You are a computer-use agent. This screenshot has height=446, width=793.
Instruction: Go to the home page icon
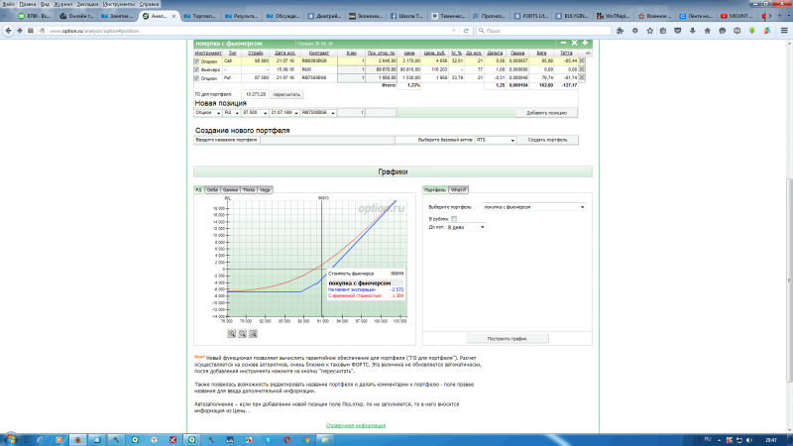pos(707,31)
